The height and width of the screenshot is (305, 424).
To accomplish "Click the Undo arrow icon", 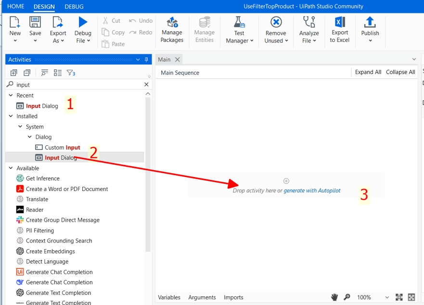I will pos(132,21).
